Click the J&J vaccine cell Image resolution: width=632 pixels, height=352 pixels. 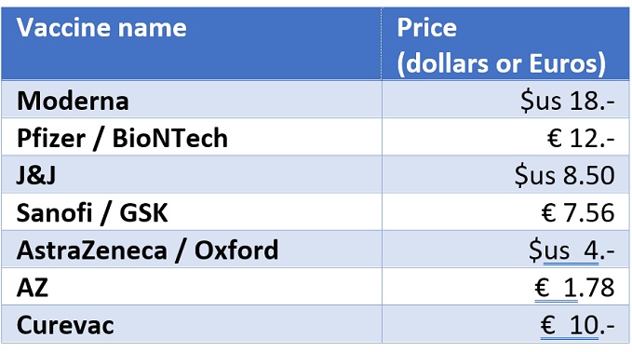click(x=192, y=174)
